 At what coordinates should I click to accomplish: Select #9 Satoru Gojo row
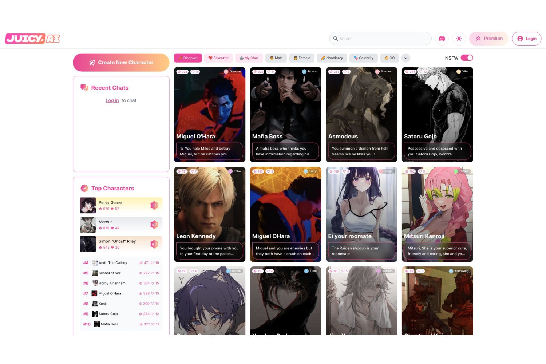coord(121,314)
